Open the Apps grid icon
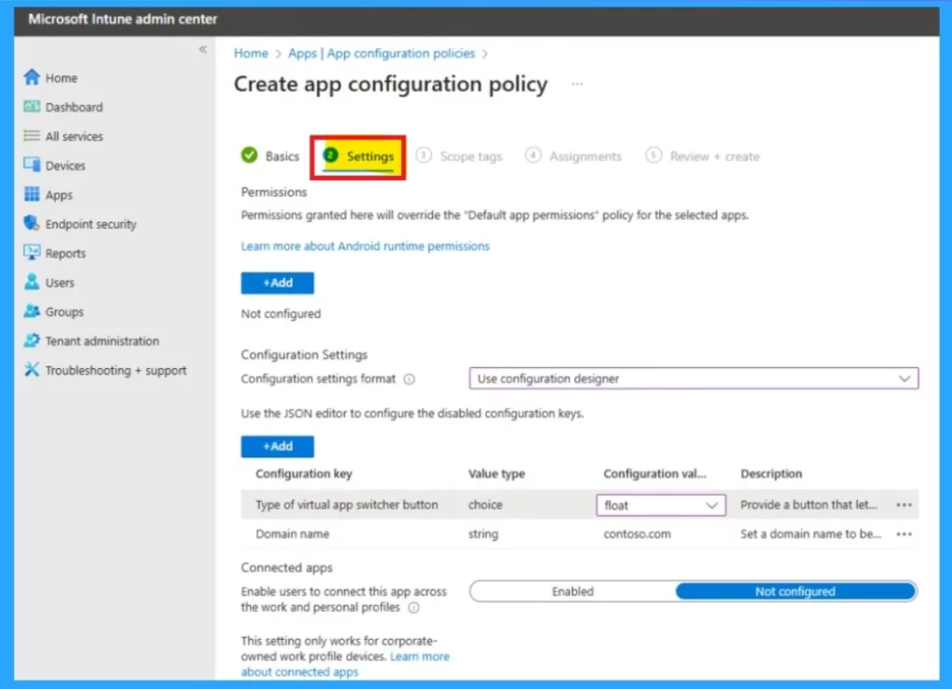Screen dimensions: 952x689 click(32, 194)
